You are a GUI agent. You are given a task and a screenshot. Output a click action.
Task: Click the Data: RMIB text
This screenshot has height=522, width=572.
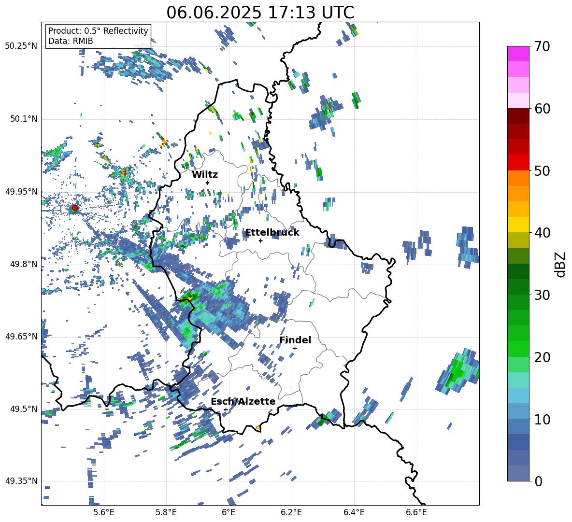[x=71, y=41]
